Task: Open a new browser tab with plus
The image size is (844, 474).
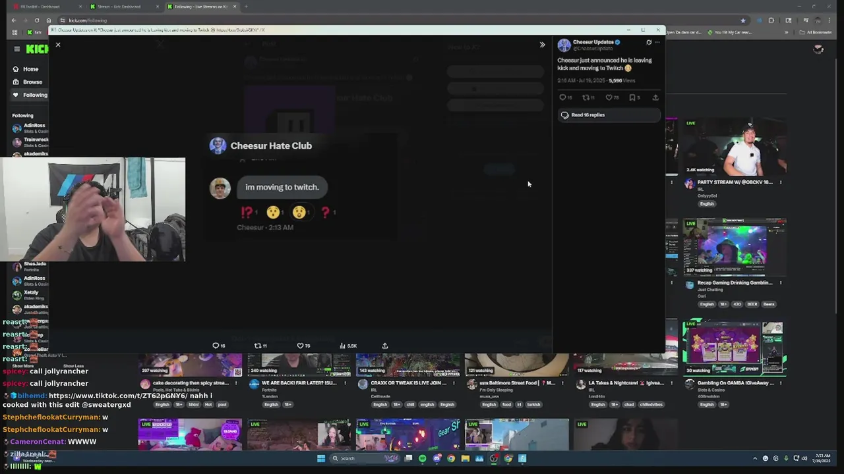Action: pos(246,7)
